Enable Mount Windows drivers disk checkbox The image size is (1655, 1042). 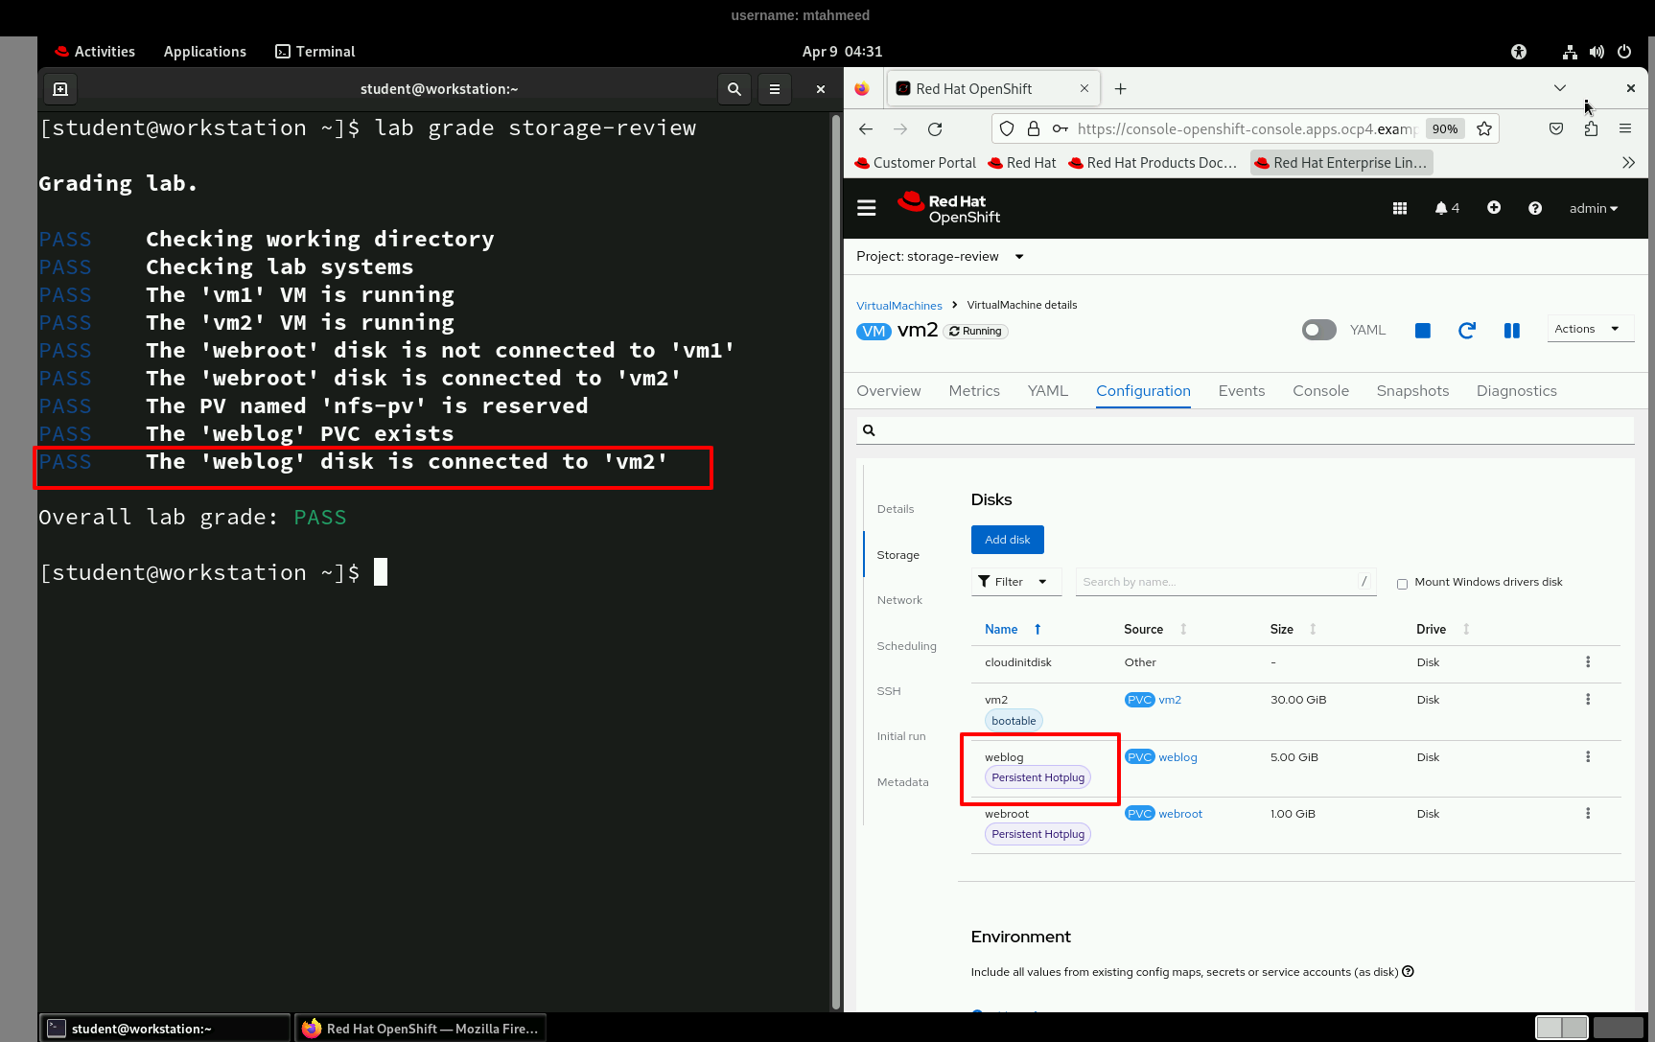click(1402, 584)
